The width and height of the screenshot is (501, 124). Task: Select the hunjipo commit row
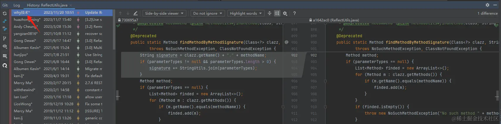[x=62, y=55]
